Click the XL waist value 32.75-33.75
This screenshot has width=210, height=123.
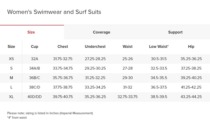(x=128, y=97)
